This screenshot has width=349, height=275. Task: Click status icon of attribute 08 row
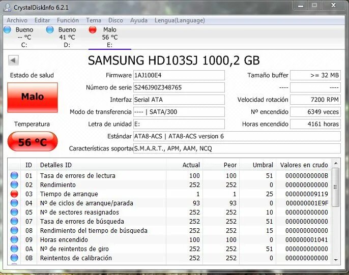(x=14, y=230)
